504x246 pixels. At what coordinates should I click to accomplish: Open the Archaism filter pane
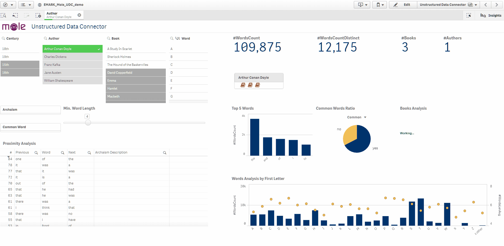[x=30, y=110]
